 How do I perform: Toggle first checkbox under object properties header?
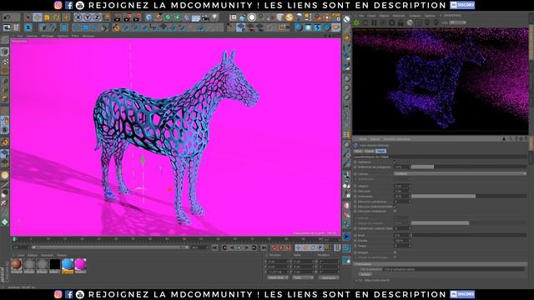coord(395,162)
